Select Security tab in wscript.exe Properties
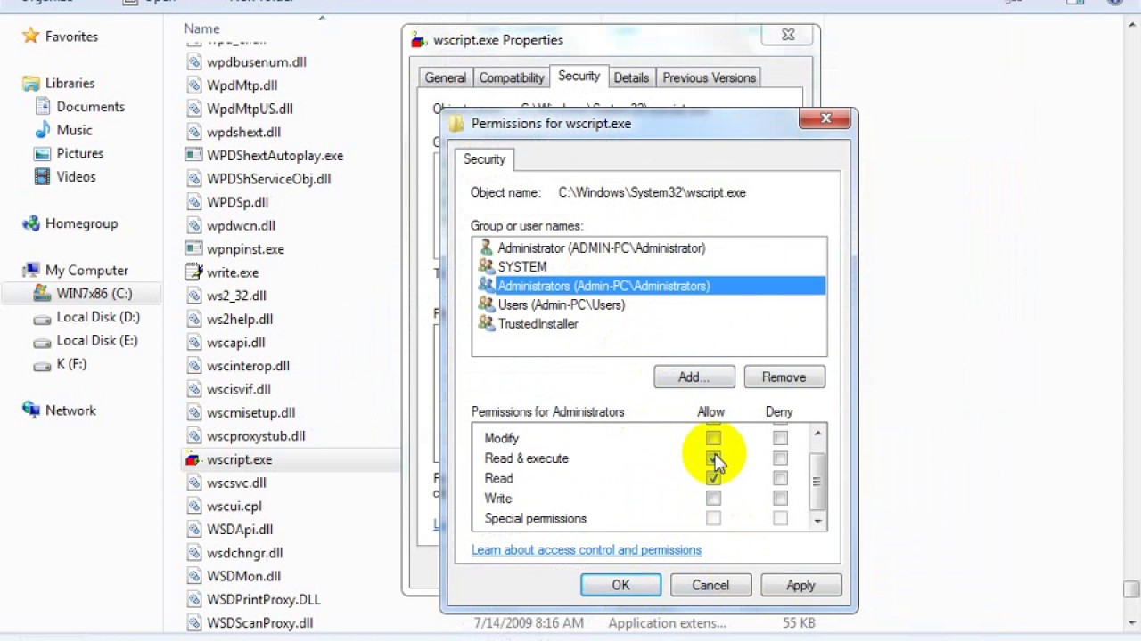Viewport: 1141px width, 641px height. click(579, 76)
